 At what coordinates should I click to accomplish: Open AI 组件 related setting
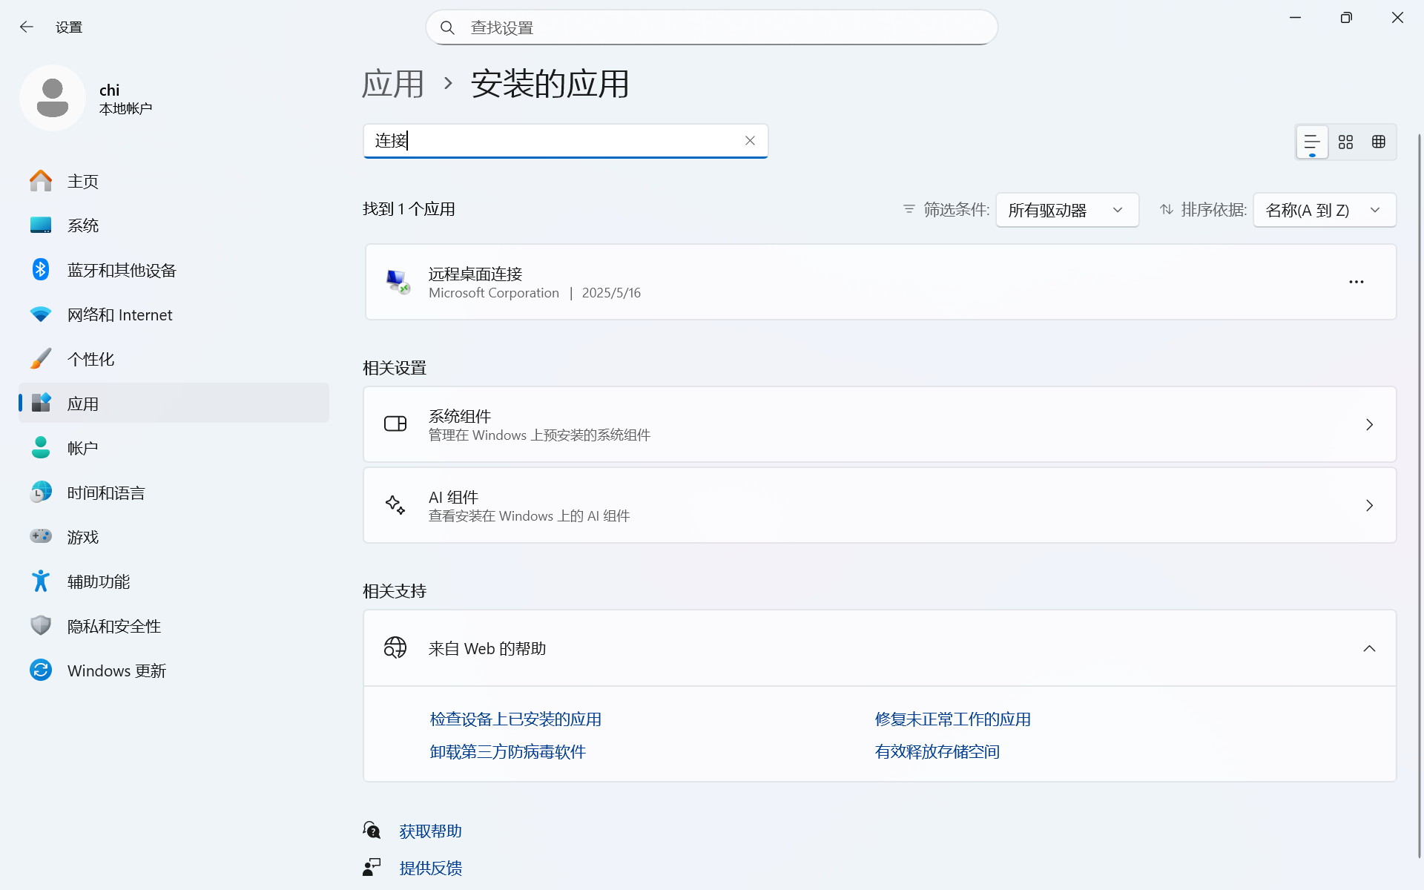pyautogui.click(x=880, y=505)
